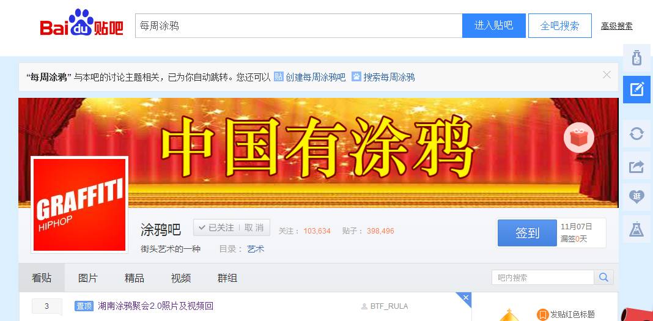Switch to the 图片 tab

click(x=88, y=278)
